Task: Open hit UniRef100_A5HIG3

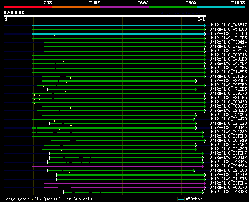Action: pyautogui.click(x=228, y=30)
